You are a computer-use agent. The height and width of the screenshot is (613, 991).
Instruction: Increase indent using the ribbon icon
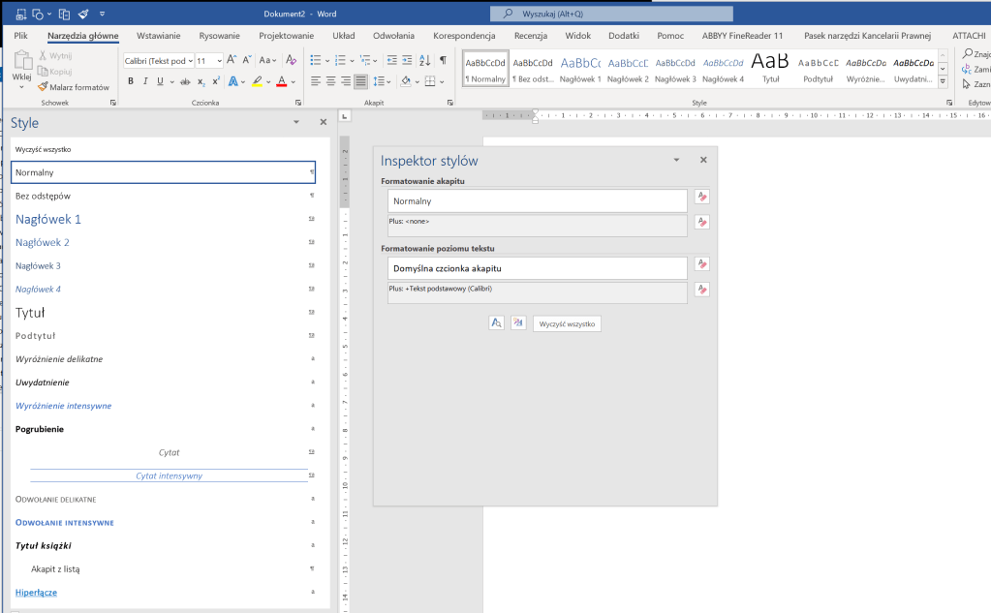(407, 60)
